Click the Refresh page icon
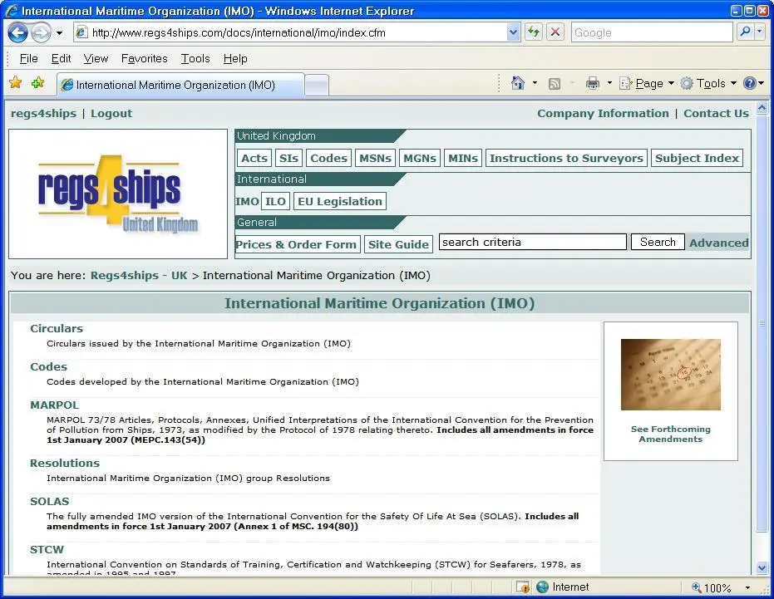774x599 pixels. (x=533, y=32)
